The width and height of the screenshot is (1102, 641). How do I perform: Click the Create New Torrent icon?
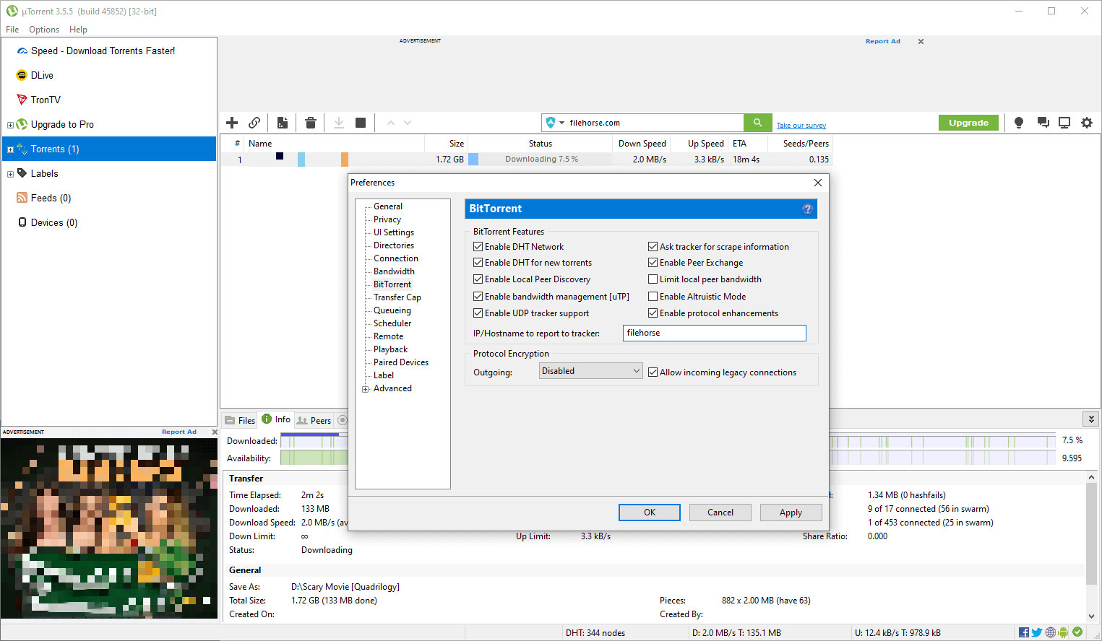(283, 123)
